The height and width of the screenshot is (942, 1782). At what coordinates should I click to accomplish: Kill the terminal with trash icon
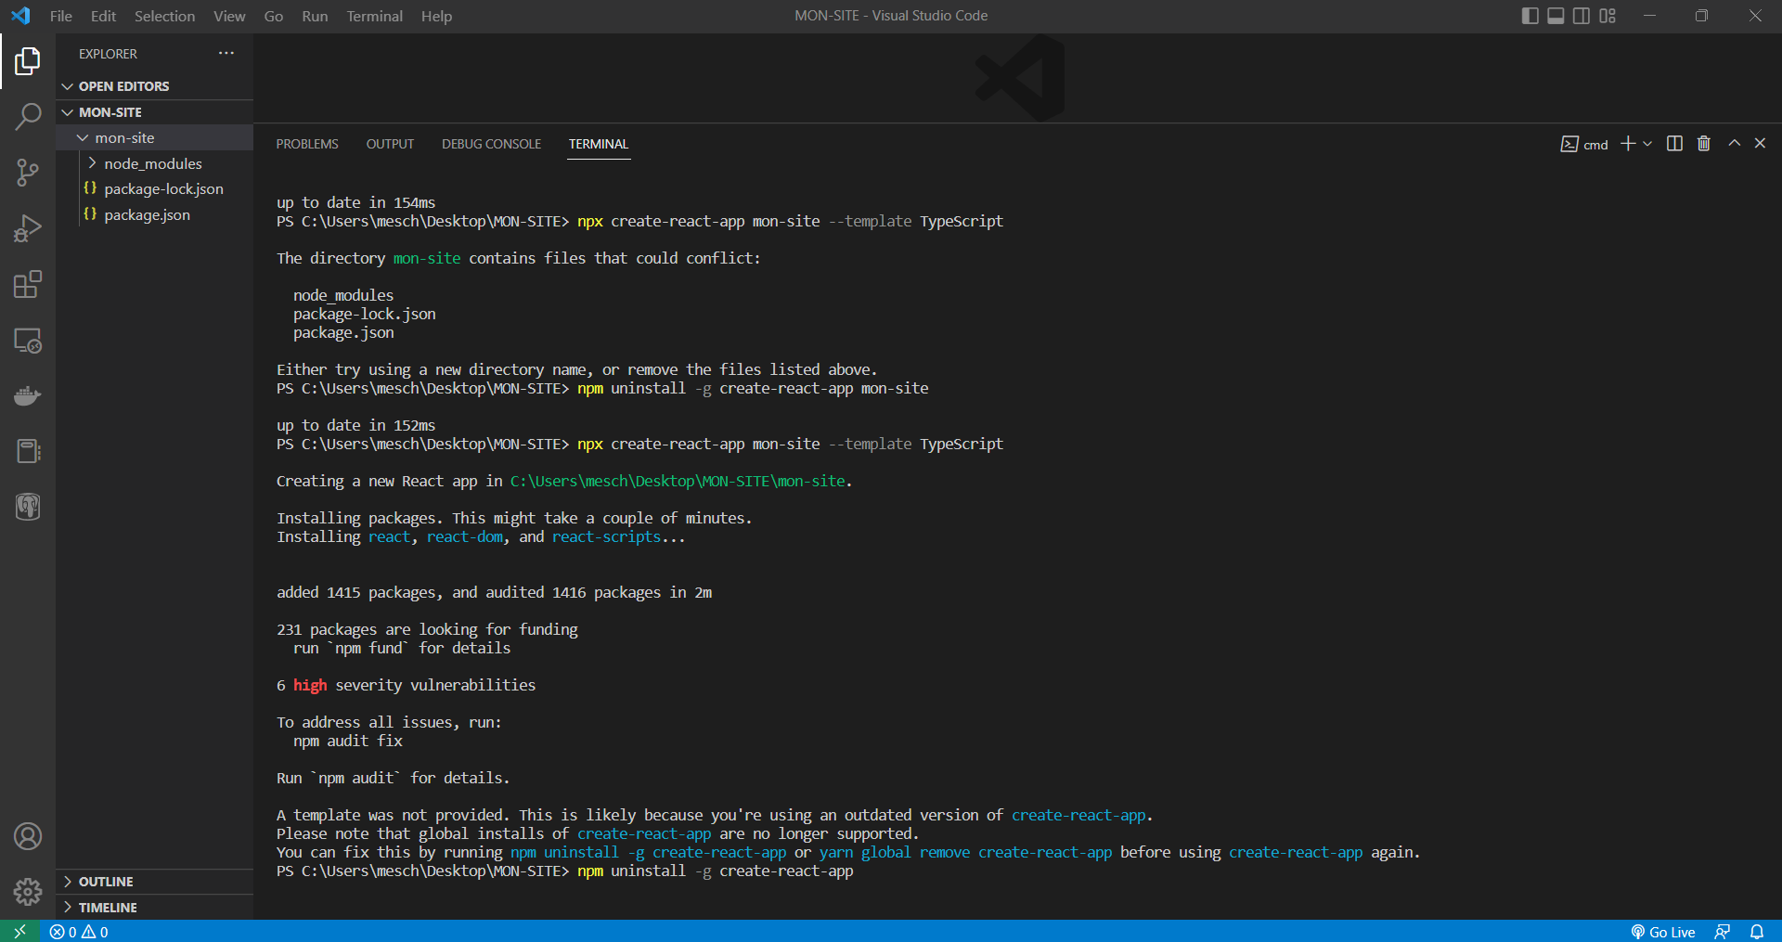(x=1704, y=143)
